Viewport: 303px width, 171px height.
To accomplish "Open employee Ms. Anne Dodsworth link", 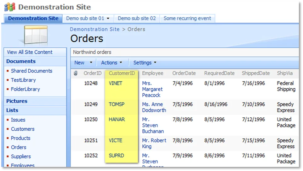I will (x=154, y=107).
